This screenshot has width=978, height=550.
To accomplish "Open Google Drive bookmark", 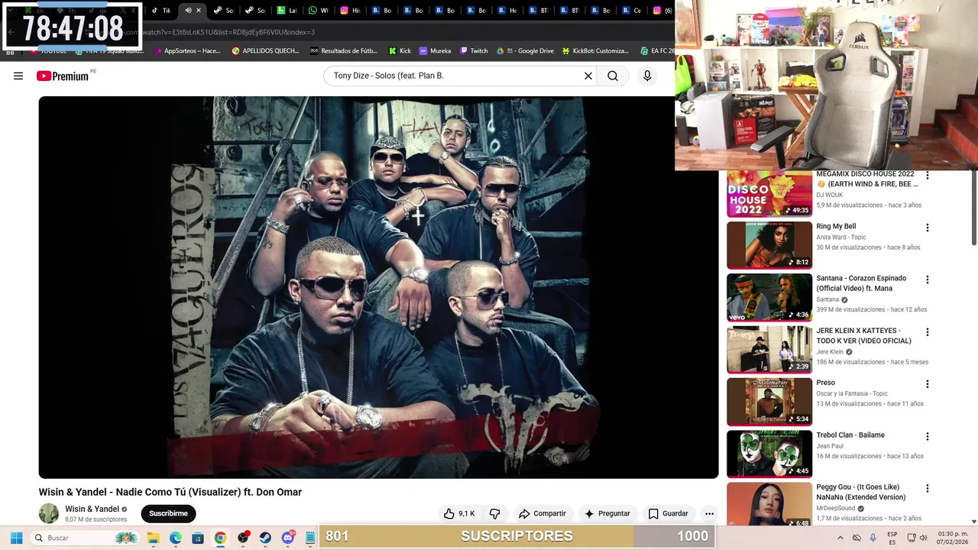I will 525,50.
